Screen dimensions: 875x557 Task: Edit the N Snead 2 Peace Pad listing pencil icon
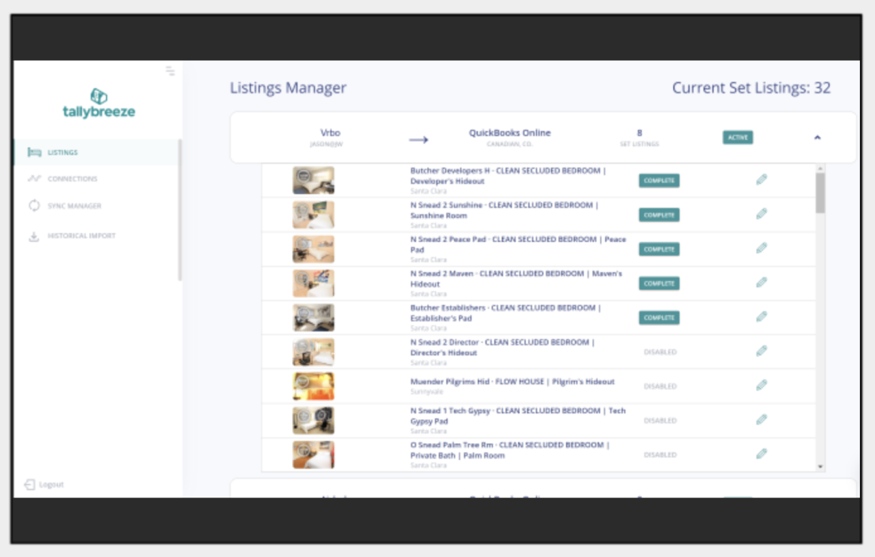pos(762,248)
